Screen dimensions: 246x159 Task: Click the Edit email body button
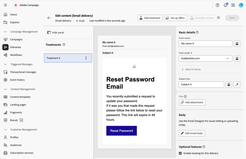[192, 133]
